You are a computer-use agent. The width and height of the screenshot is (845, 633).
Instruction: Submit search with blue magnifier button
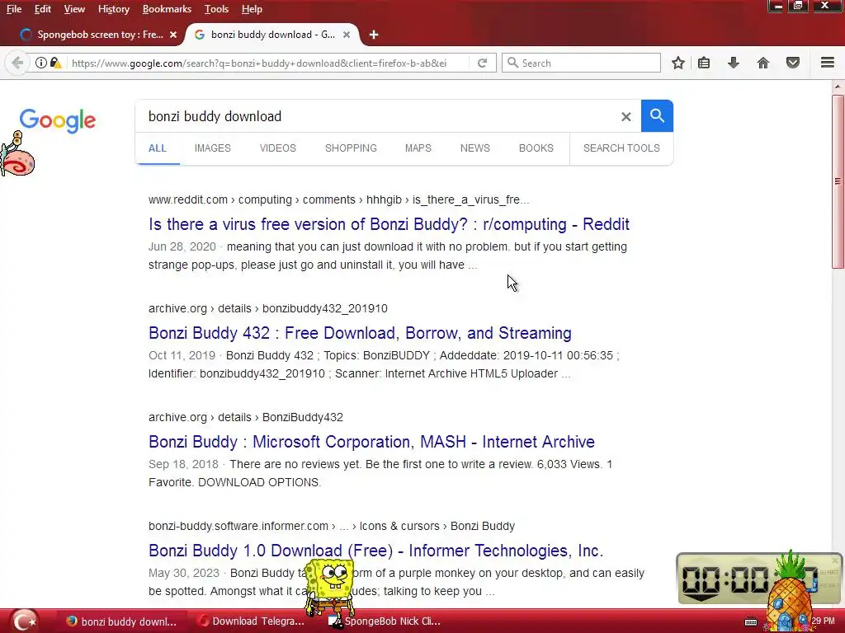(657, 115)
